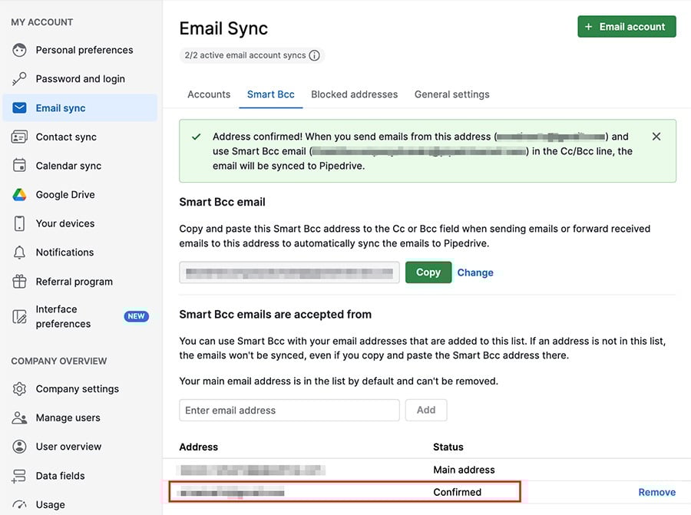691x515 pixels.
Task: Click the Smart Bcc address field
Action: (289, 272)
